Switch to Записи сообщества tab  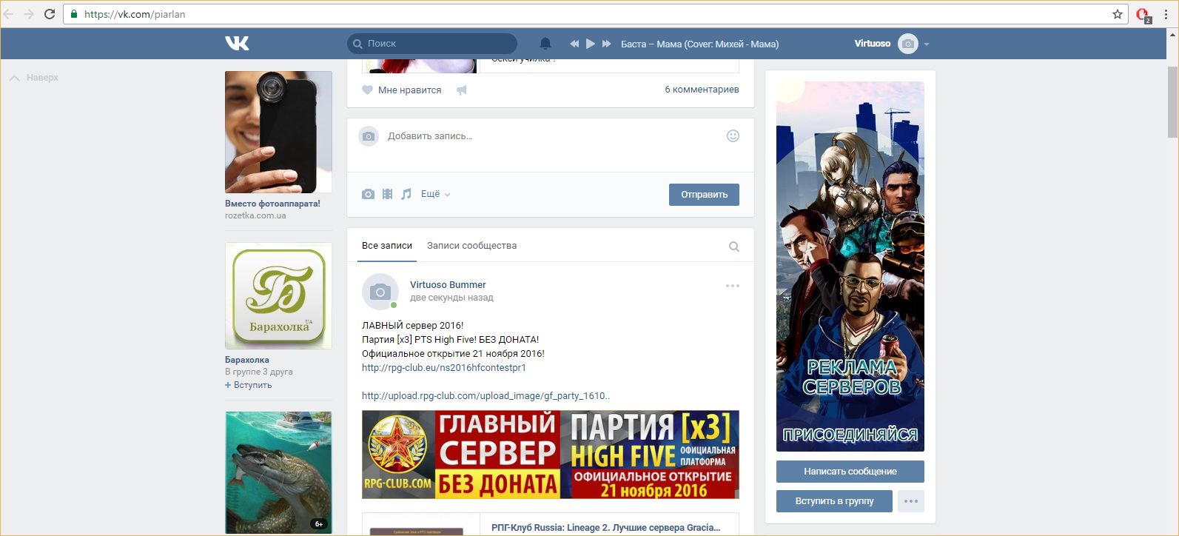point(471,246)
